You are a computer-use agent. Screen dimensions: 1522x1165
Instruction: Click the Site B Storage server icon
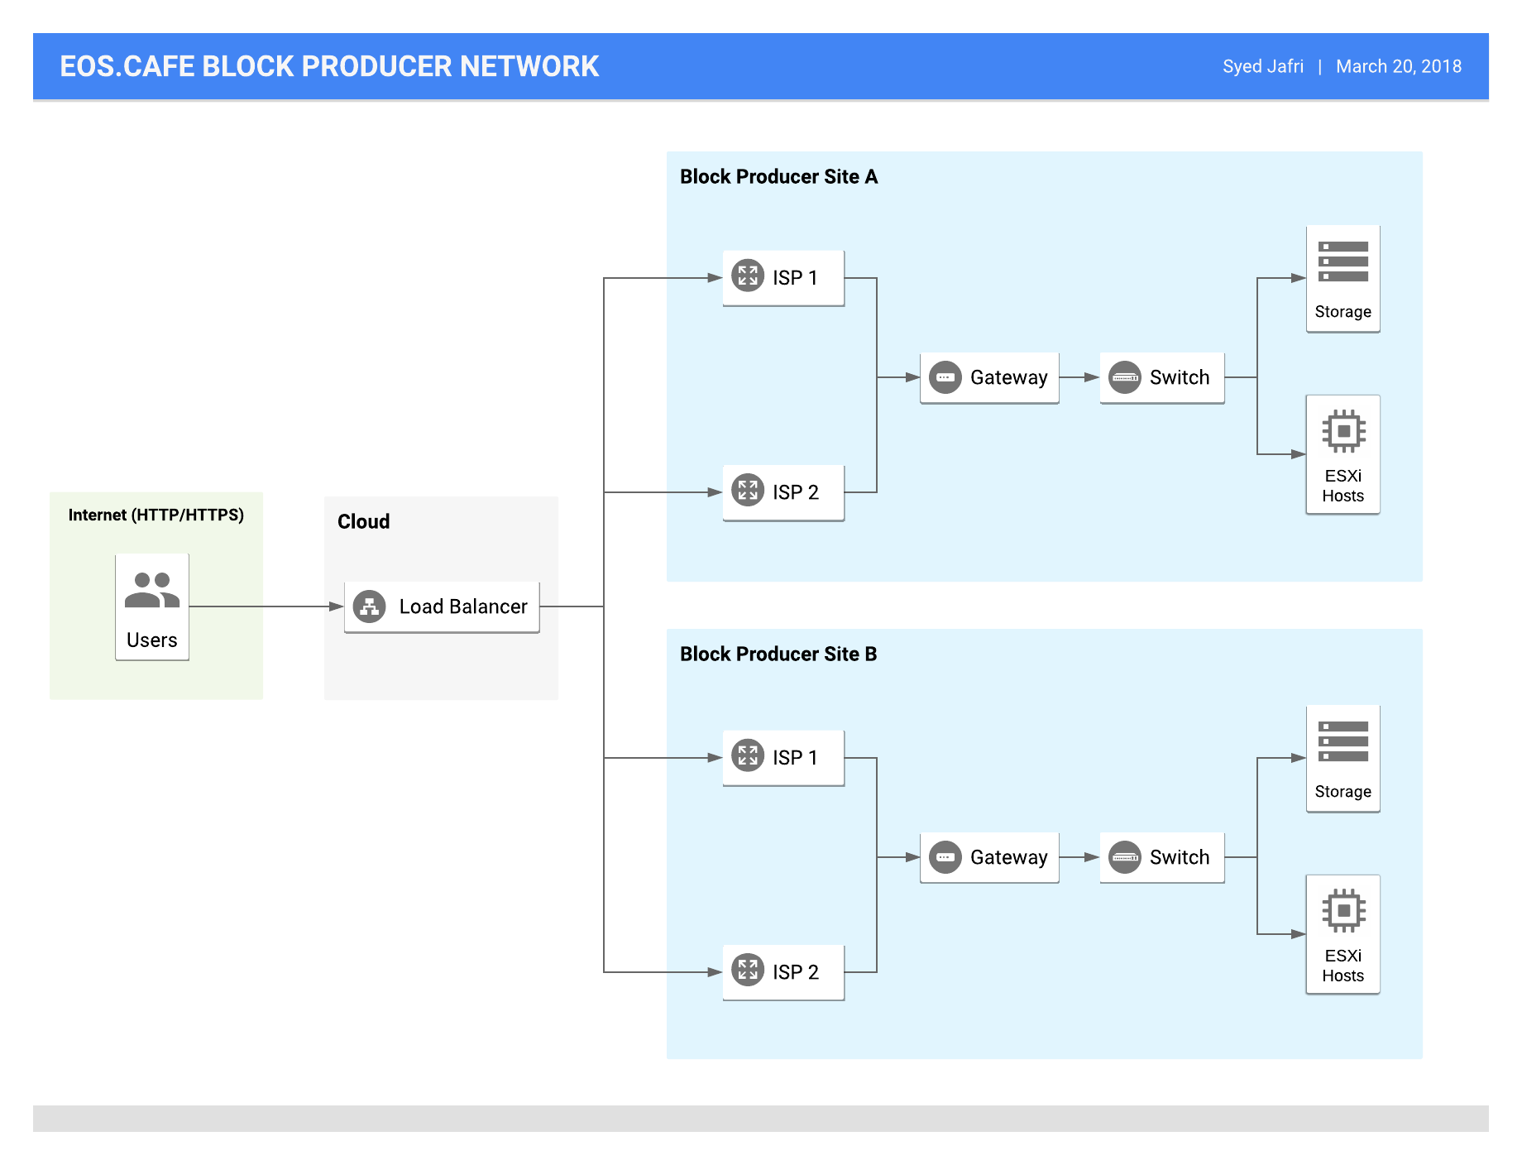(x=1343, y=741)
